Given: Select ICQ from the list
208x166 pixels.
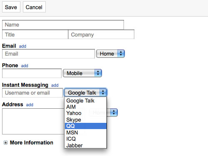Looking at the screenshot, I should (x=86, y=139).
